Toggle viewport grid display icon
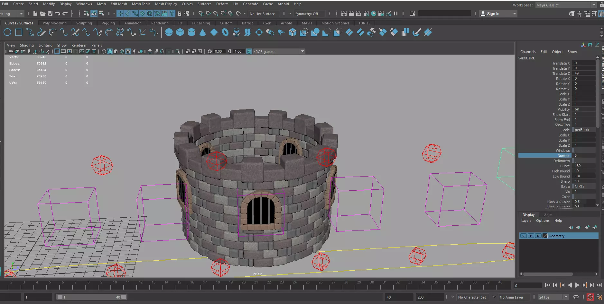This screenshot has height=304, width=604. [57, 51]
